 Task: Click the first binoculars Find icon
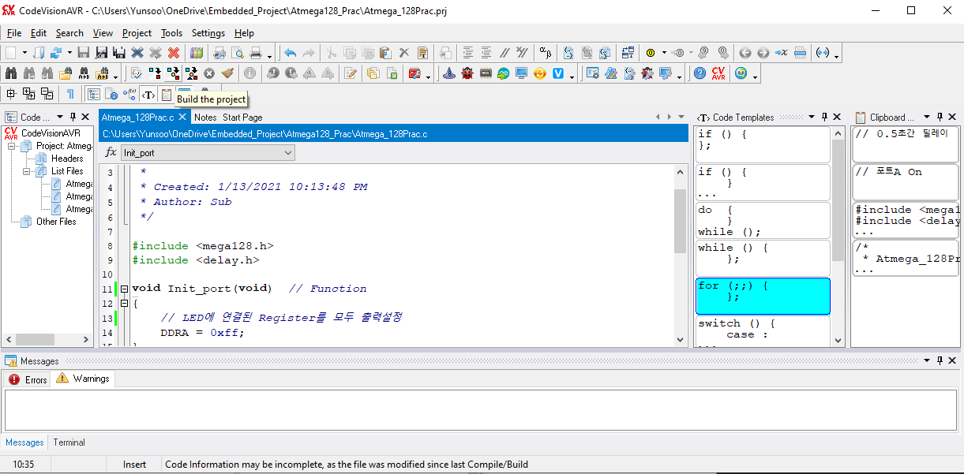pyautogui.click(x=10, y=73)
